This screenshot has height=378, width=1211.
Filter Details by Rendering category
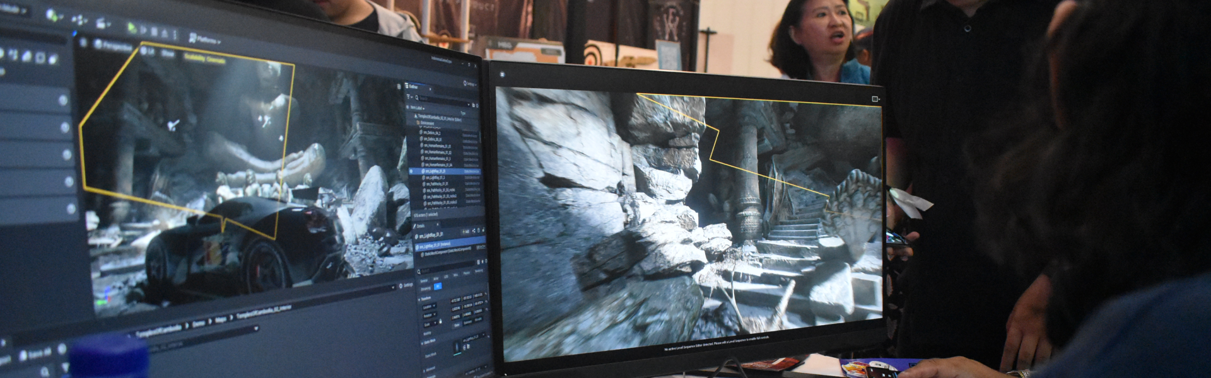pyautogui.click(x=479, y=271)
